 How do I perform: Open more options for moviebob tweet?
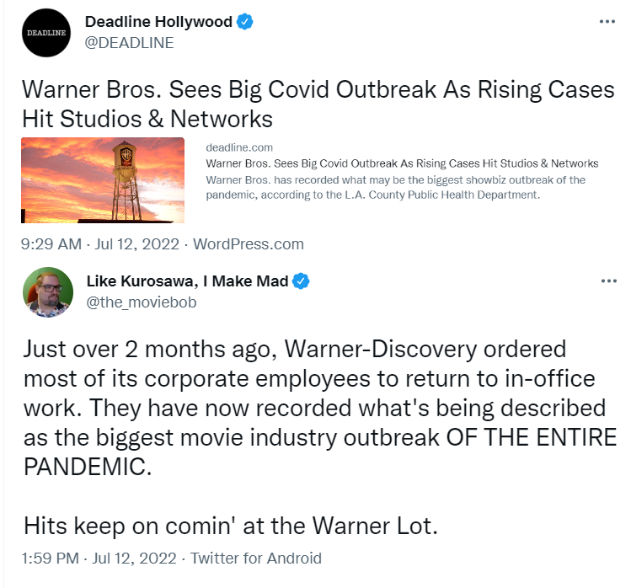[x=609, y=281]
